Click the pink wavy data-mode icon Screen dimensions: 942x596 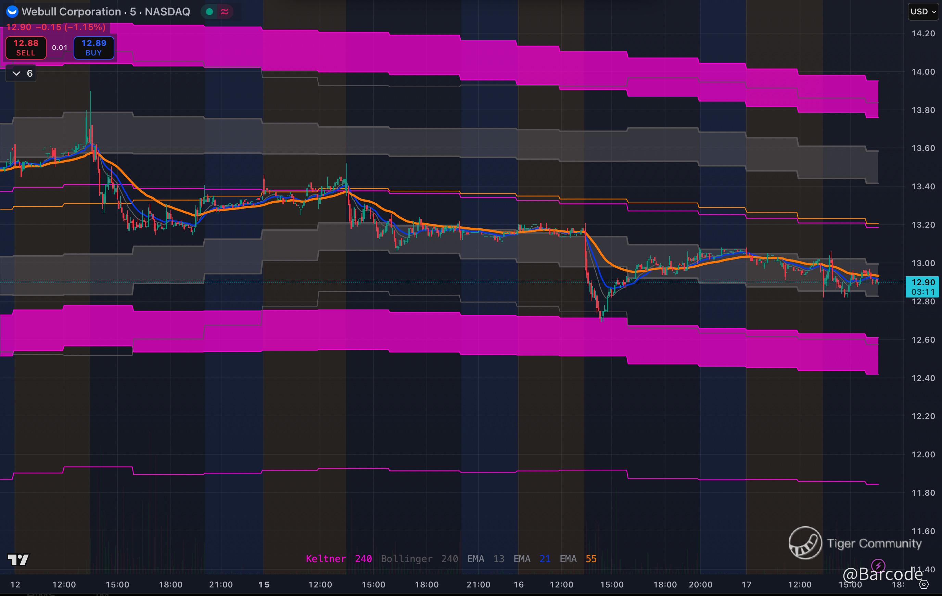click(225, 12)
